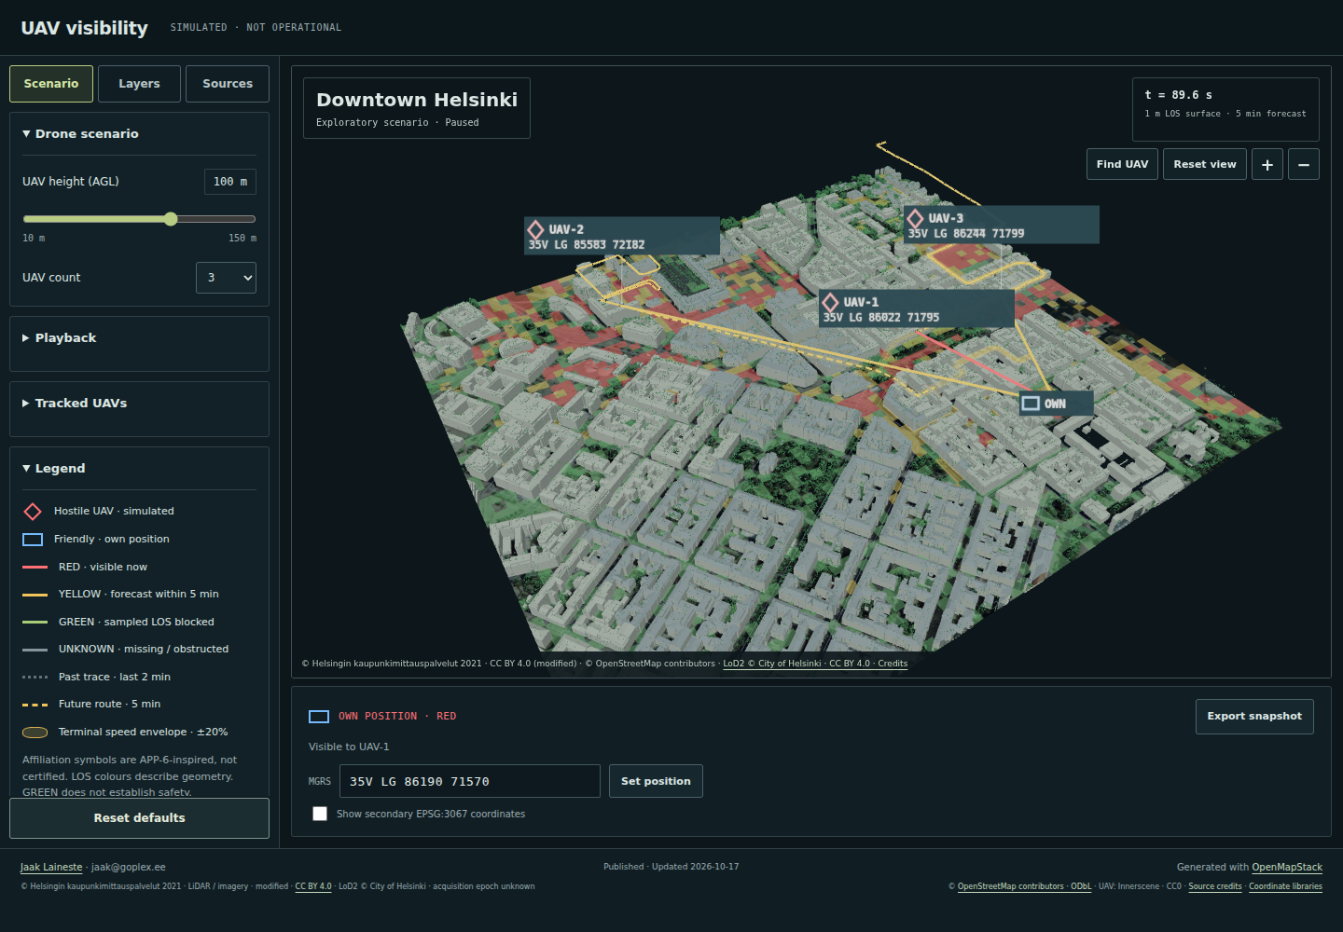The width and height of the screenshot is (1343, 932).
Task: Zoom in with the plus button
Action: click(1267, 164)
